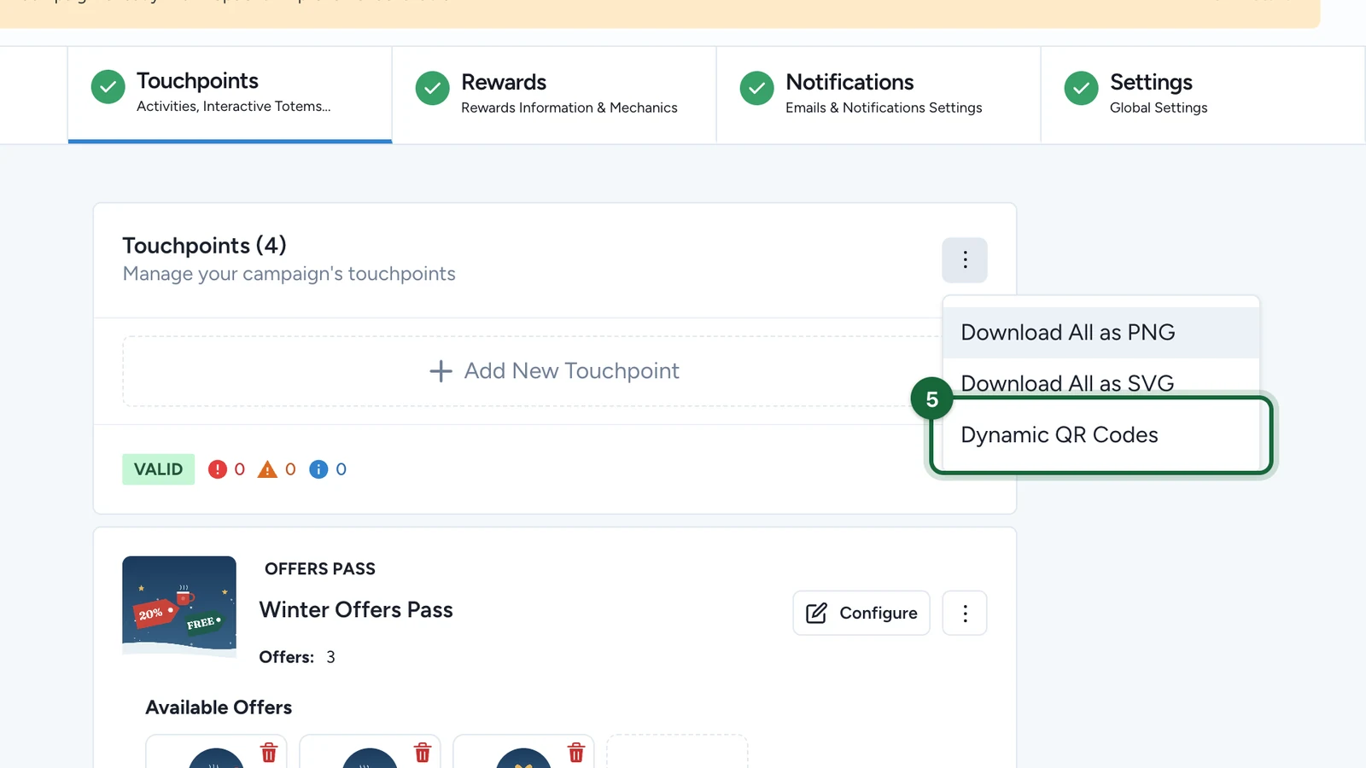Switch to the Rewards tab
The width and height of the screenshot is (1366, 768).
pos(554,94)
